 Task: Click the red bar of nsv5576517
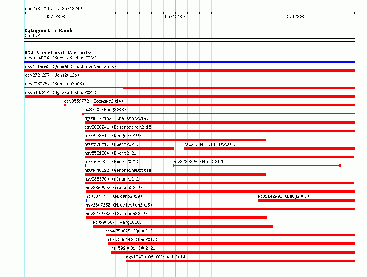pos(129,148)
